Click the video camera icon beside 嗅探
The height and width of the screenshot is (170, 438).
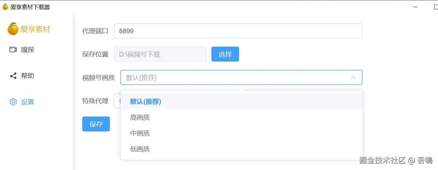[13, 49]
